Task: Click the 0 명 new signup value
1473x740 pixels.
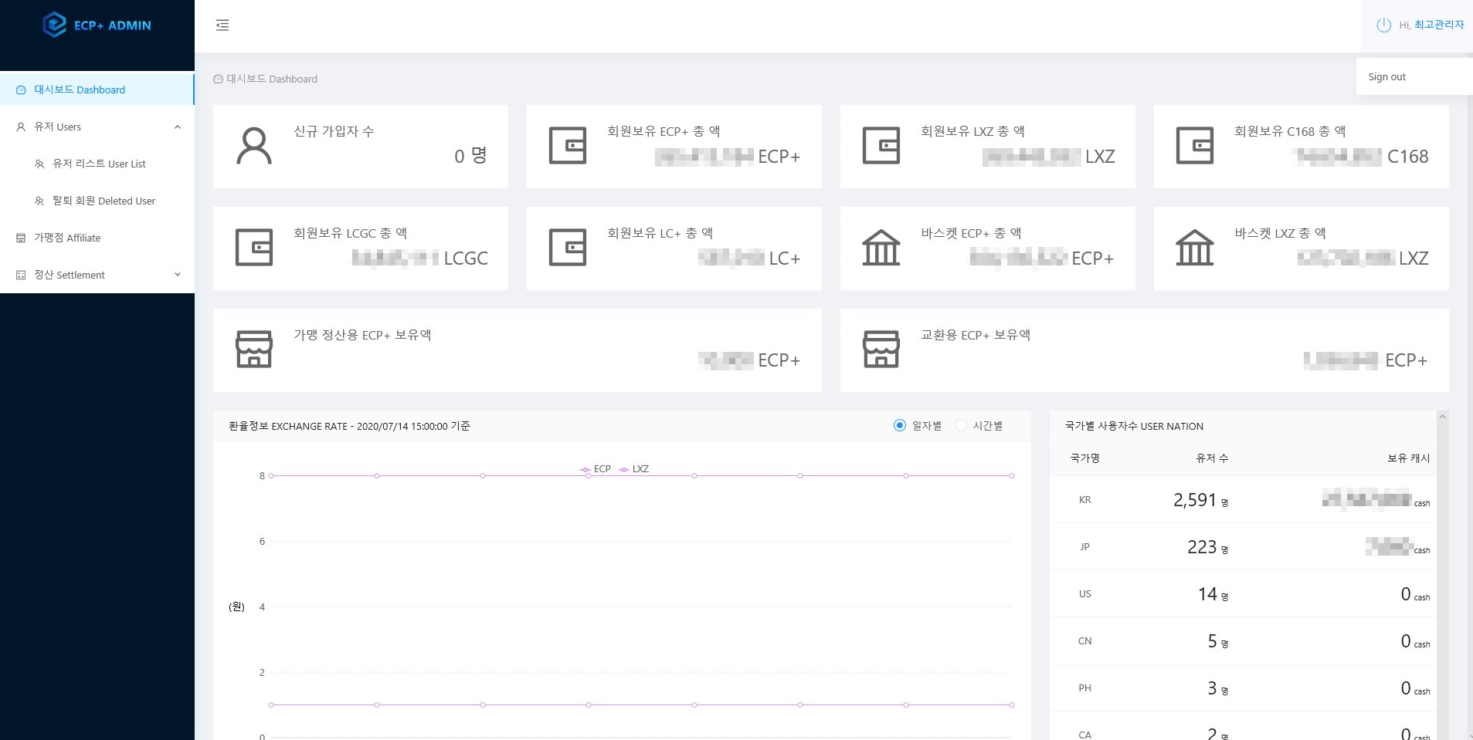Action: 470,156
